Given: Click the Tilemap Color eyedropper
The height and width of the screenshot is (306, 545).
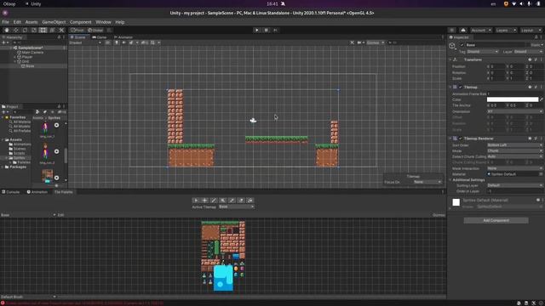Looking at the screenshot, I should (542, 99).
